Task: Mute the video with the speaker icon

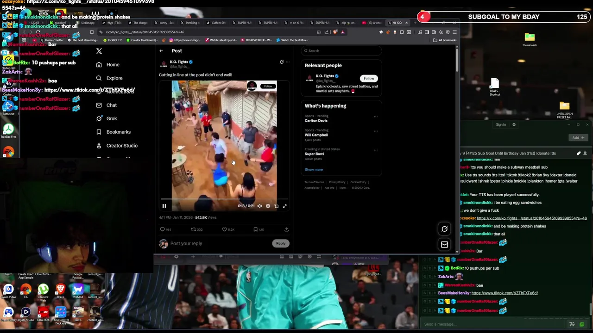Action: [x=259, y=206]
